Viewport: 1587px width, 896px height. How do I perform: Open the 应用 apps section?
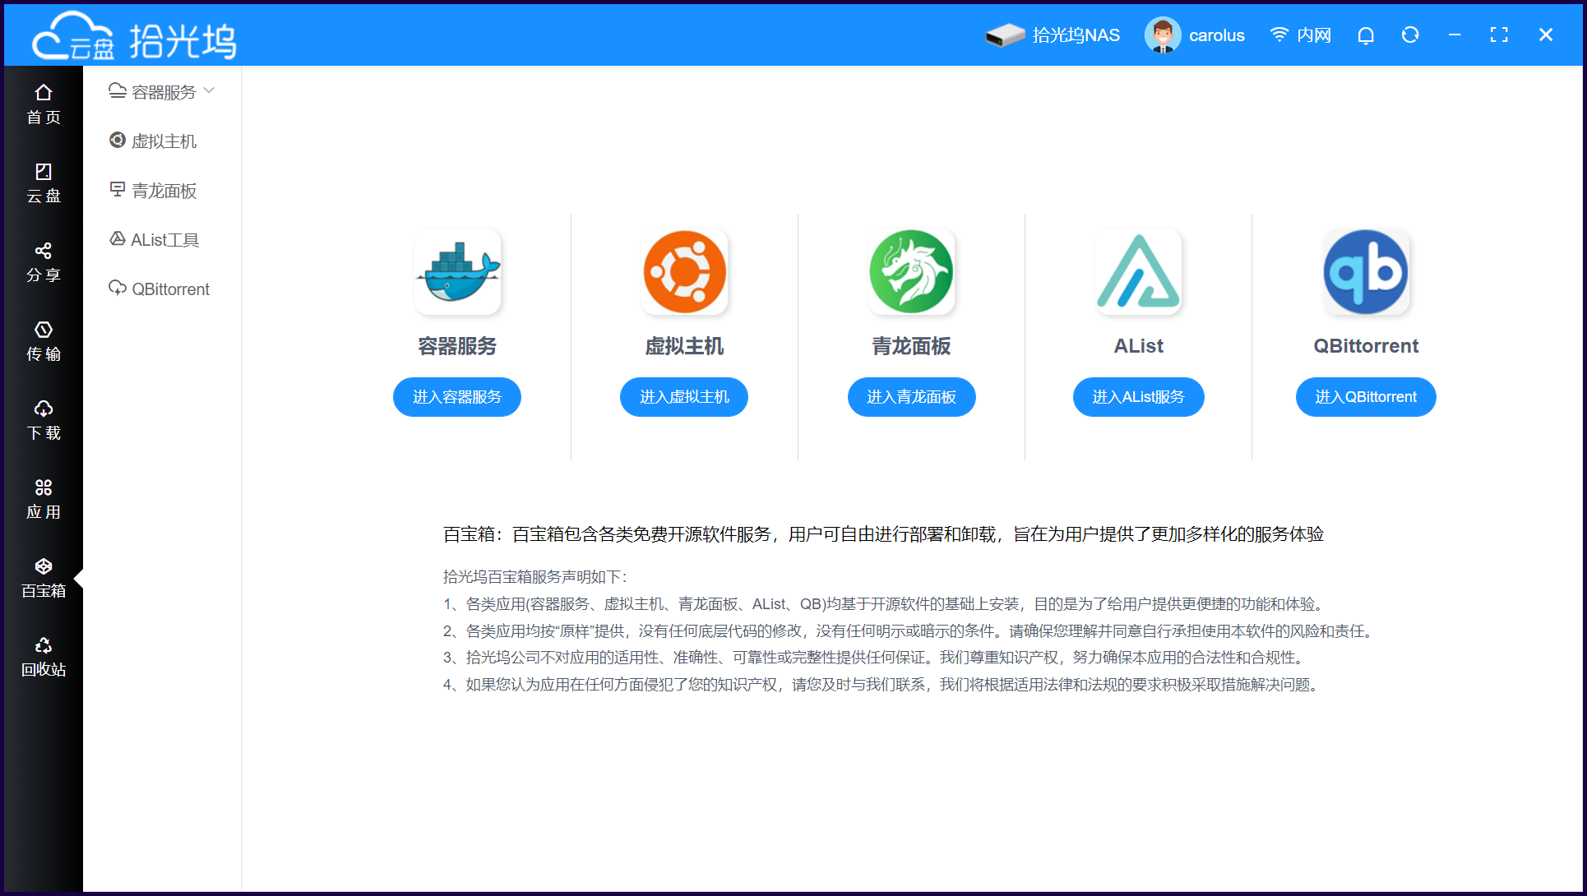[x=44, y=499]
